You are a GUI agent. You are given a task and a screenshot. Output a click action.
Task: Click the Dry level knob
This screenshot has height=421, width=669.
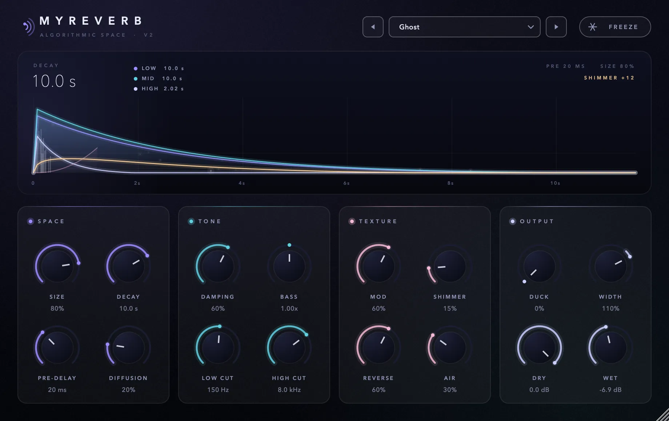point(539,347)
